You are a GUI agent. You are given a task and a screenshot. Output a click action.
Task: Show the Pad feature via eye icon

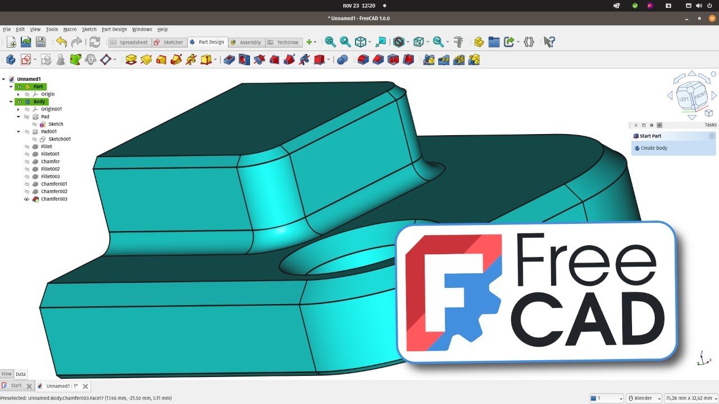tap(26, 117)
